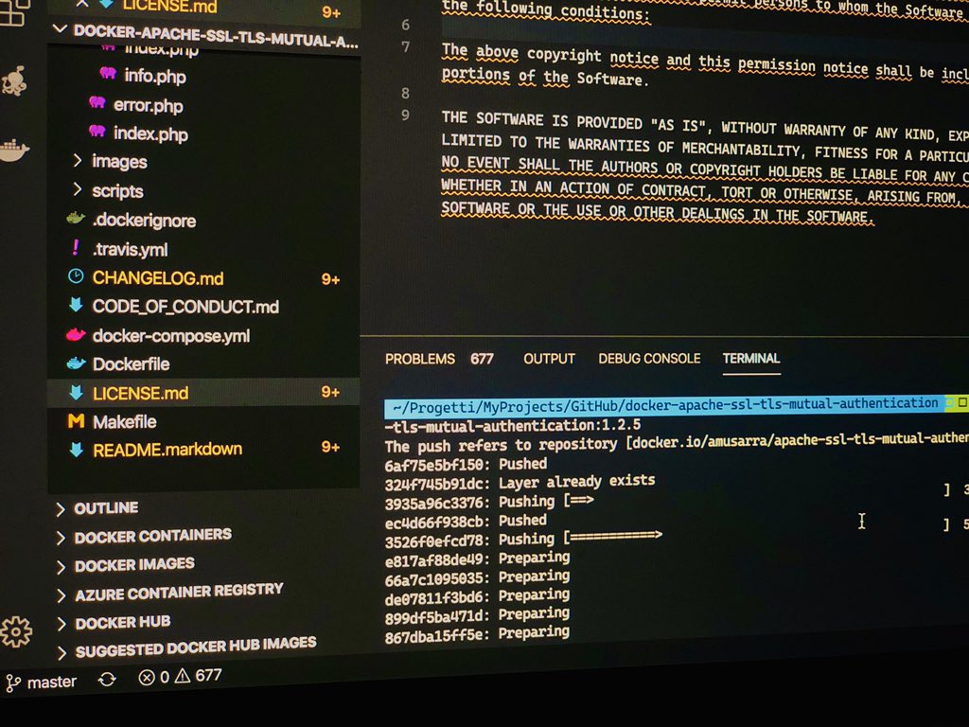This screenshot has width=969, height=727.
Task: Click terminal line '867dba15ff5e: Preparing'
Action: point(477,634)
